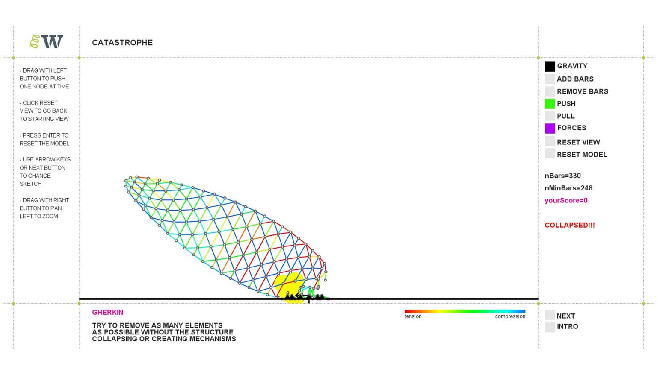Viewport: 657px width, 369px height.
Task: Click the 'CLICK RESET VIEW' instruction text
Action: click(x=44, y=111)
